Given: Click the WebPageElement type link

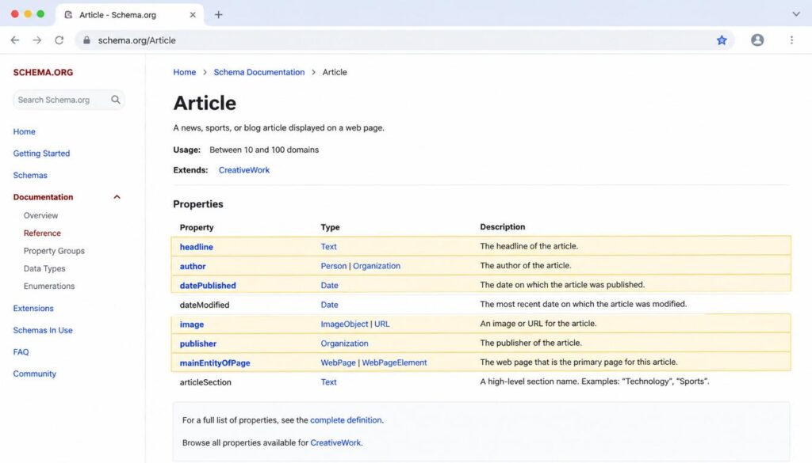Looking at the screenshot, I should (394, 362).
